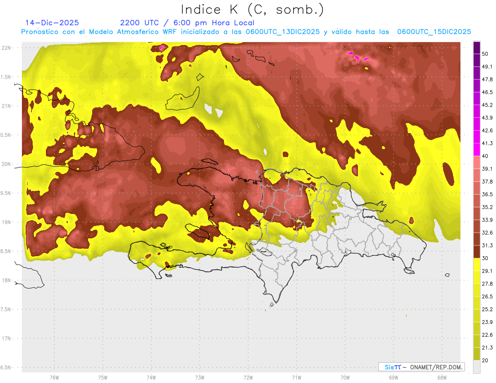Click the "9.5N" latitude label

tap(6, 193)
